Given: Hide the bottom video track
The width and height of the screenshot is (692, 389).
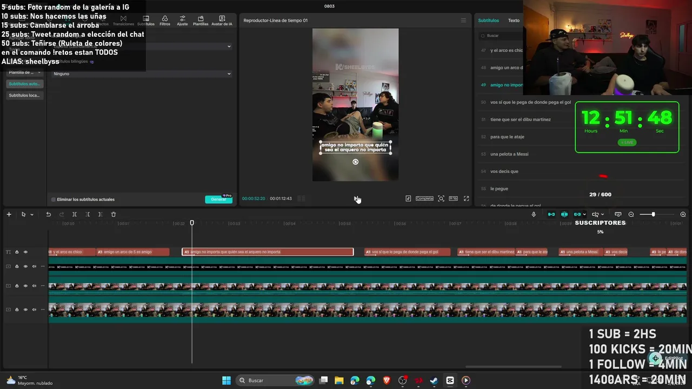Looking at the screenshot, I should coord(25,310).
